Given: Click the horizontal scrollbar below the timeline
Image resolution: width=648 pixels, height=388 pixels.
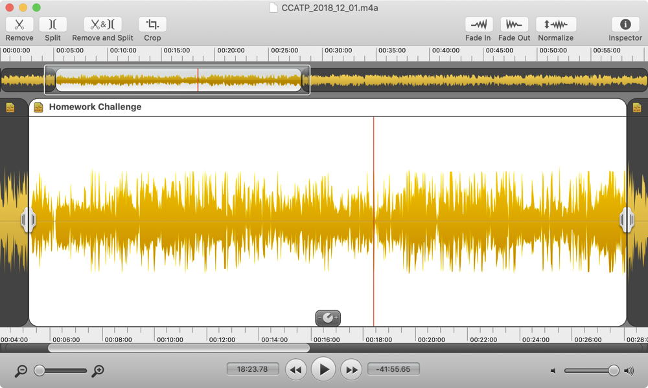Looking at the screenshot, I should (178, 348).
